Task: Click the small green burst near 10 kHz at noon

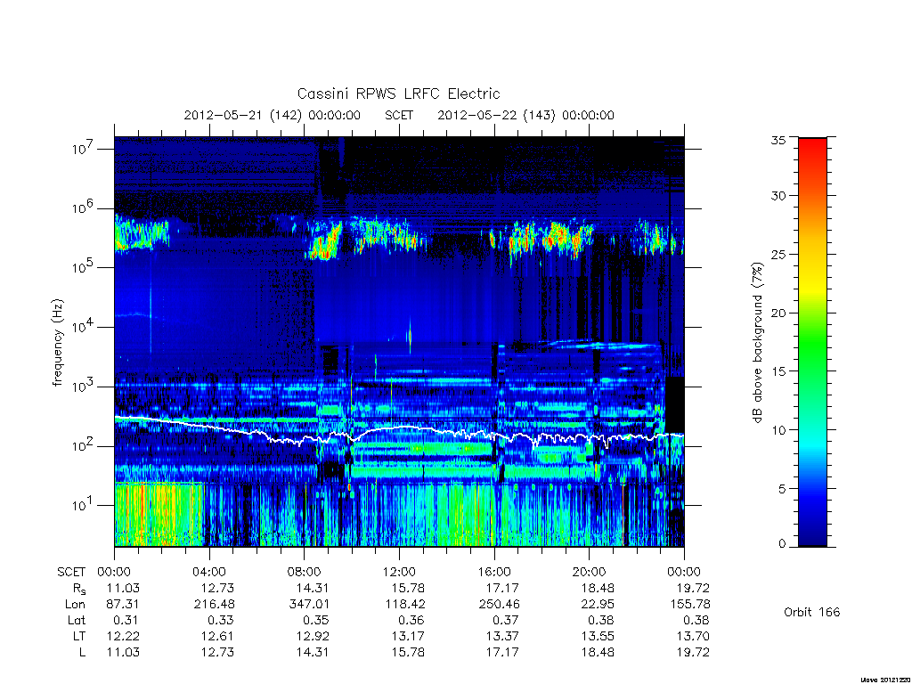Action: (x=410, y=336)
